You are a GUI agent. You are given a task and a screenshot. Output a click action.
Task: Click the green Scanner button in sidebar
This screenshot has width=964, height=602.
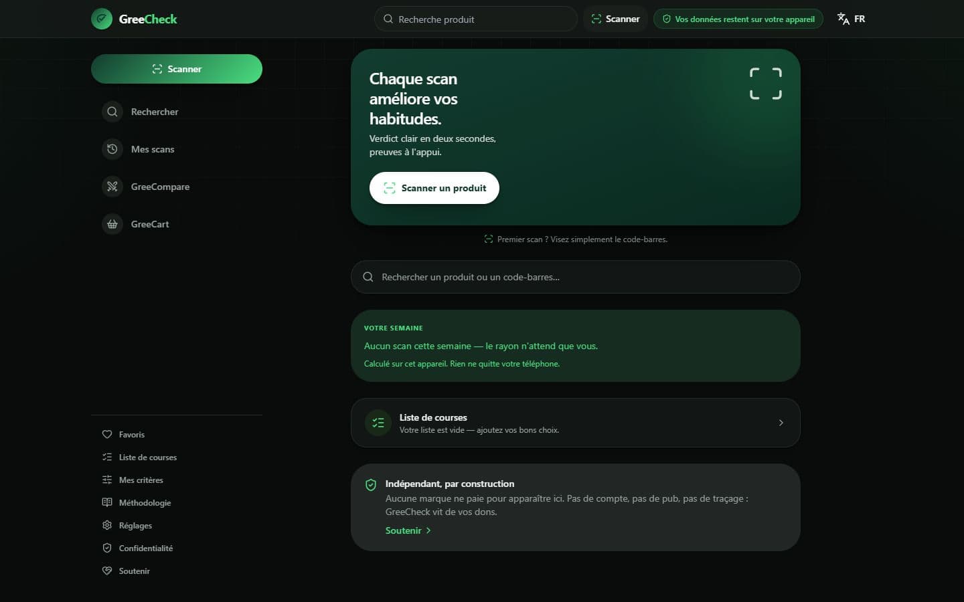[177, 69]
